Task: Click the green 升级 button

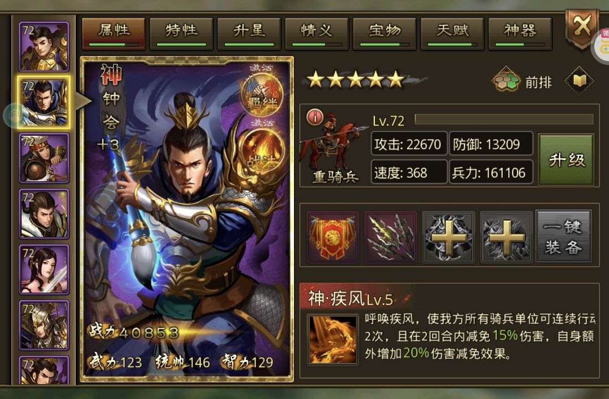Action: 566,160
